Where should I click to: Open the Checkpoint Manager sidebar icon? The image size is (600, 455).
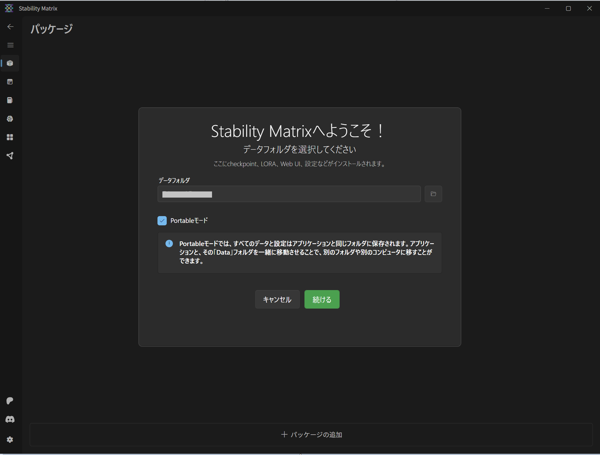click(10, 100)
